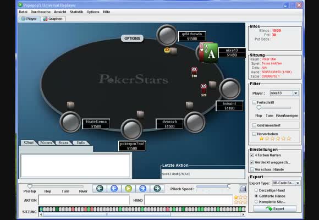319x220 pixels.
Task: Select the Chat tab
Action: 29,142
